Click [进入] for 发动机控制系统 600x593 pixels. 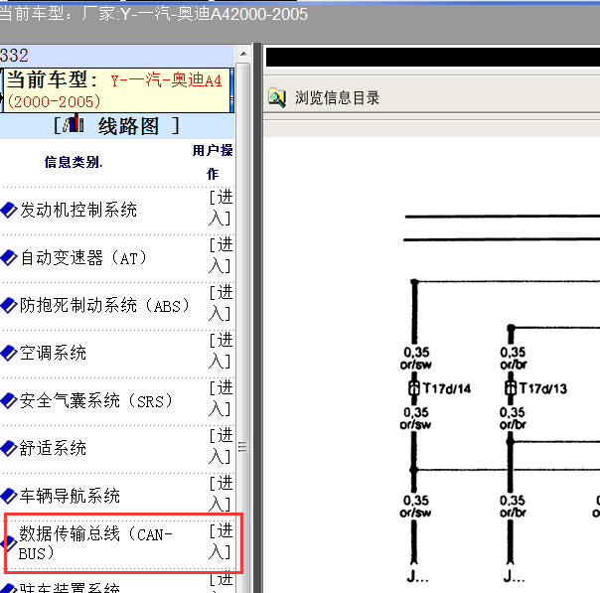point(221,208)
